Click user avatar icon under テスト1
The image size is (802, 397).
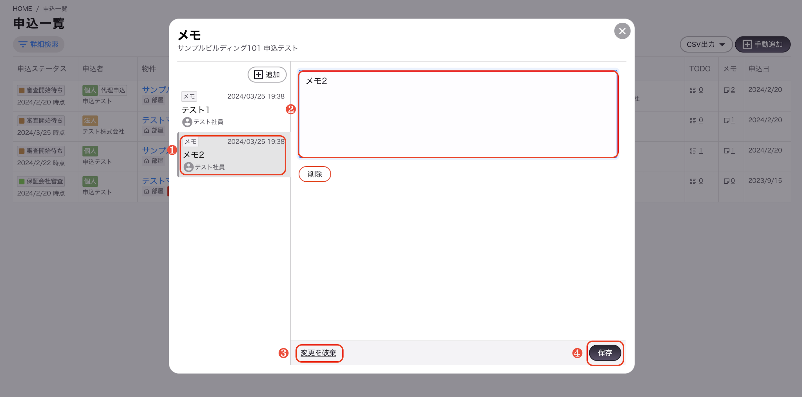(x=187, y=122)
